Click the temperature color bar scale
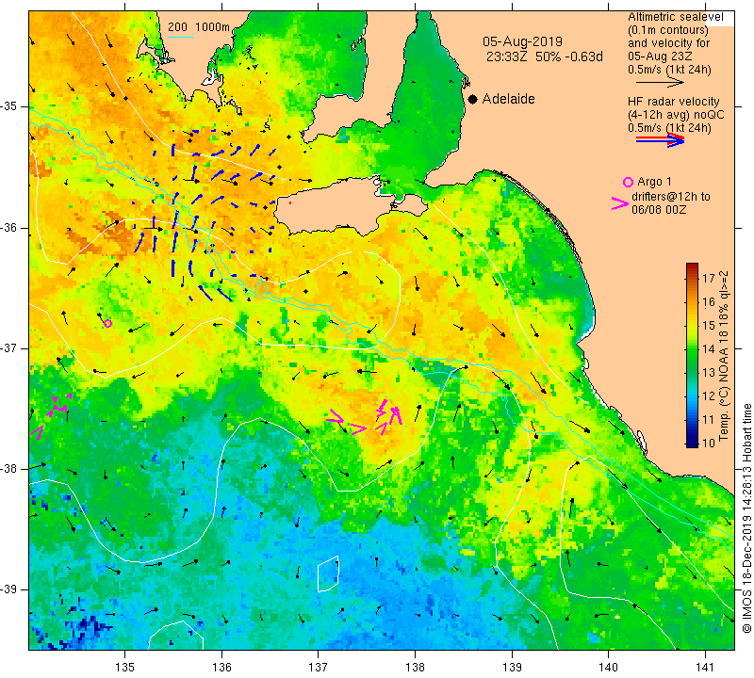754x678 pixels. [x=692, y=355]
